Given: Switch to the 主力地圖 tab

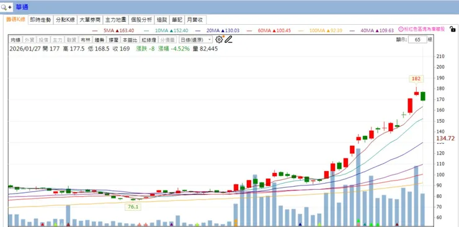Looking at the screenshot, I should (115, 20).
